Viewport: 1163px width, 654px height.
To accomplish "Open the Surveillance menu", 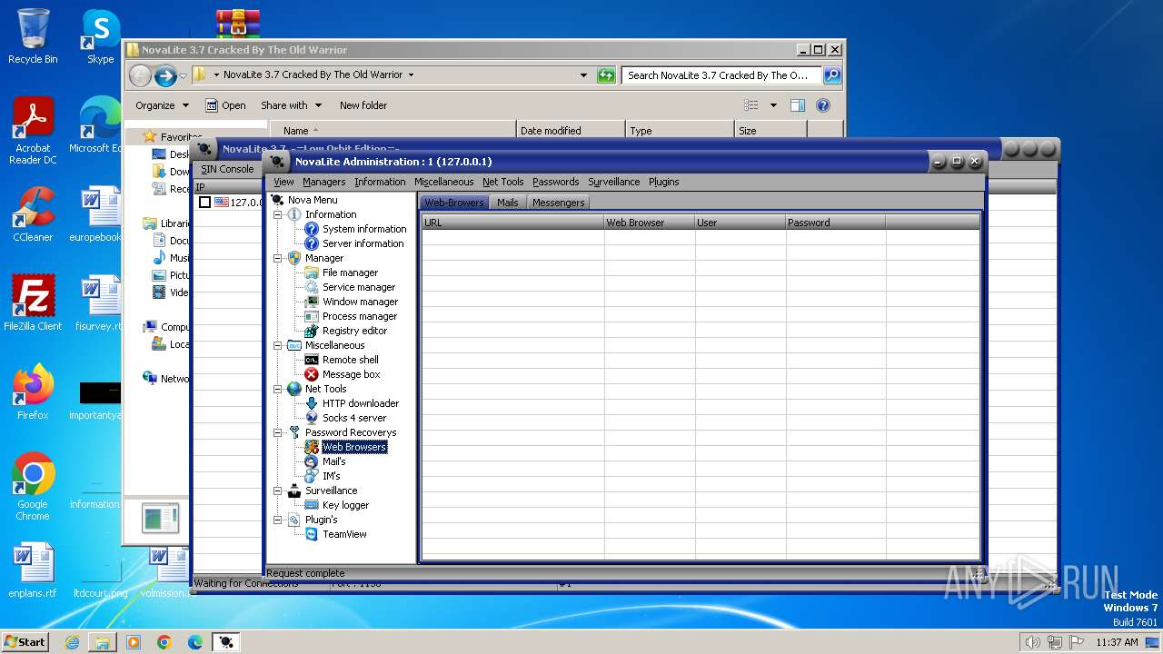I will [x=614, y=182].
